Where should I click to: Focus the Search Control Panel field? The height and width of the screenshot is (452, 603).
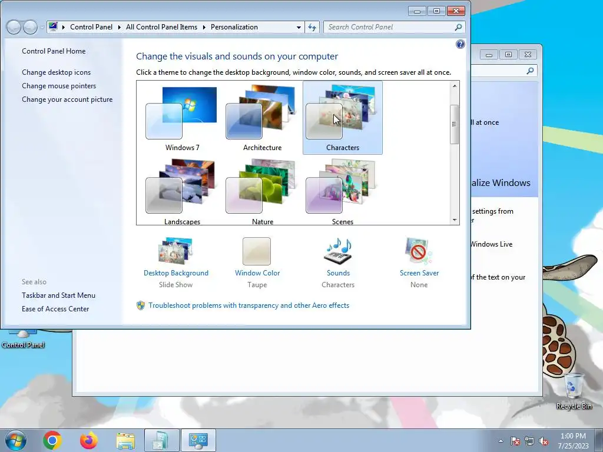pyautogui.click(x=394, y=27)
